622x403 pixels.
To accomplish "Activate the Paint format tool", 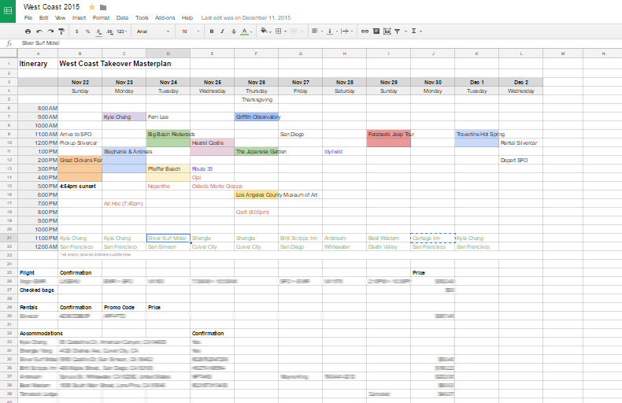I will (x=61, y=31).
